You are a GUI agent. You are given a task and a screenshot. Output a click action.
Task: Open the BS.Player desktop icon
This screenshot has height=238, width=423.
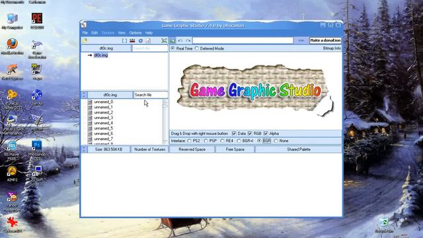[x=12, y=150]
